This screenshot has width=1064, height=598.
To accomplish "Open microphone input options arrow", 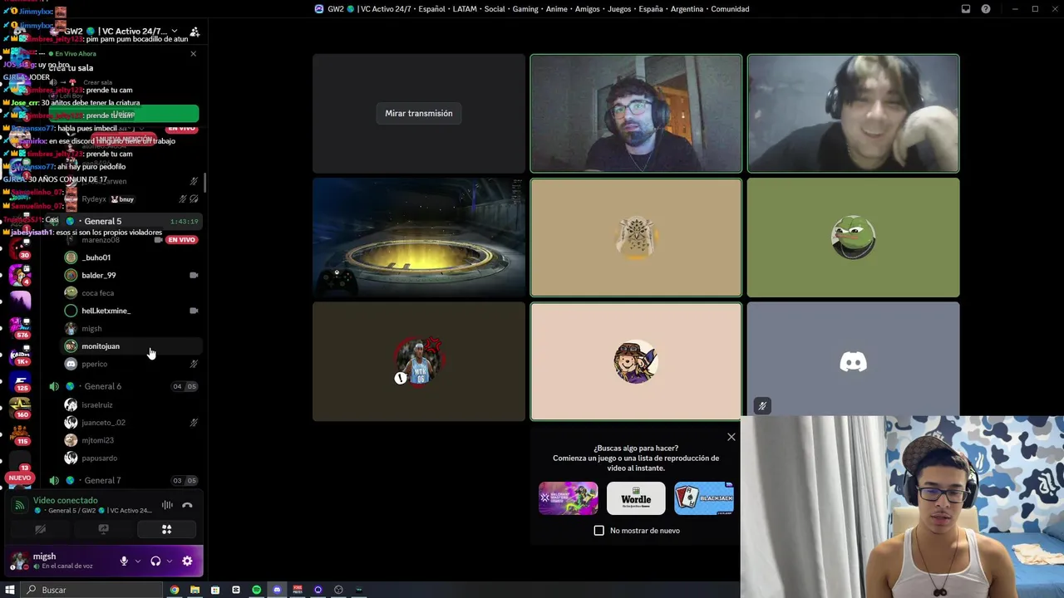I will 138,561.
